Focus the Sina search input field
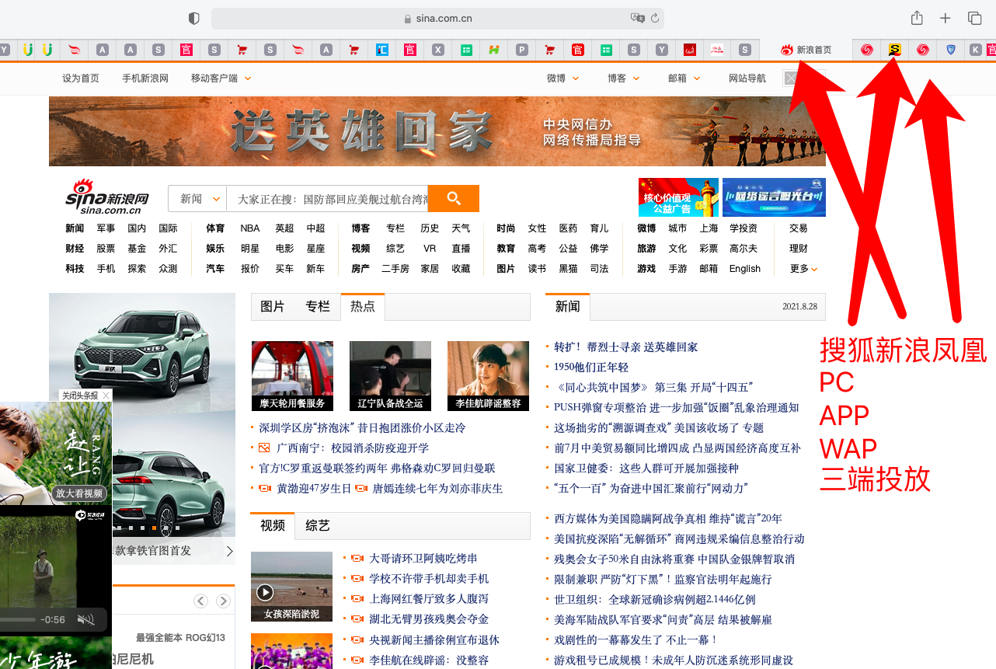This screenshot has height=669, width=996. (x=327, y=199)
